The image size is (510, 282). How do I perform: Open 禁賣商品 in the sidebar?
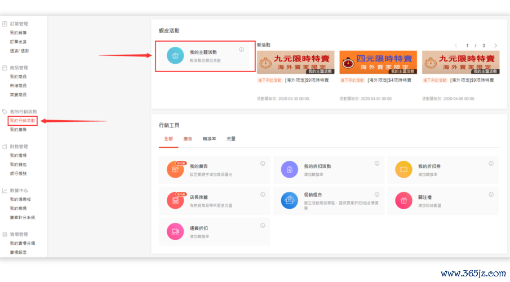point(18,95)
